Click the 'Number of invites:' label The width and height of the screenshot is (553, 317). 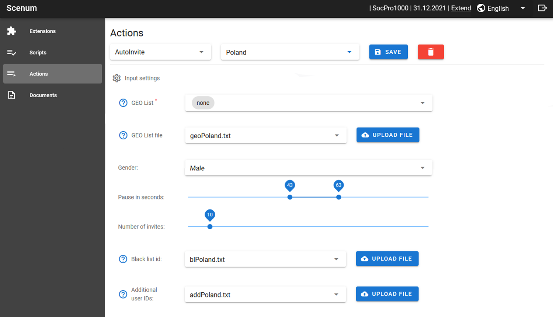pyautogui.click(x=141, y=227)
